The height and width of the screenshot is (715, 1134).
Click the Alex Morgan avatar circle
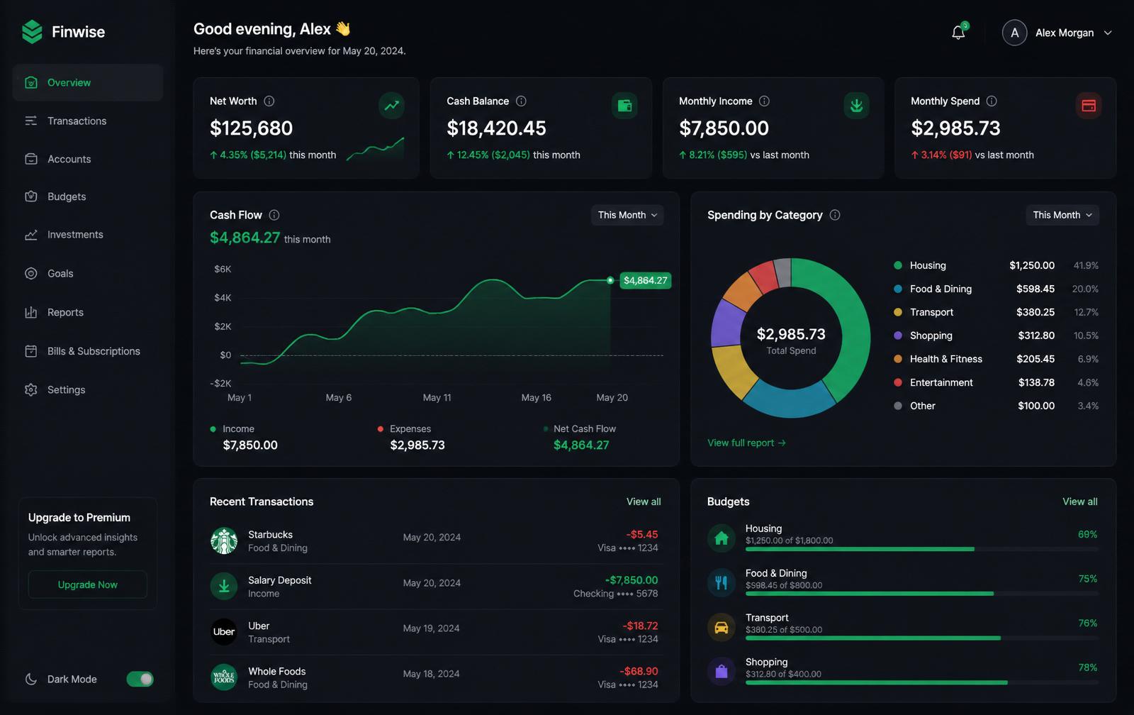click(1014, 33)
